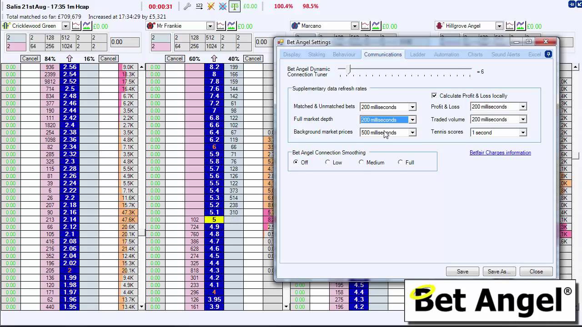Click Cancel beside 84% on Cricklewood ladder

[x=30, y=59]
